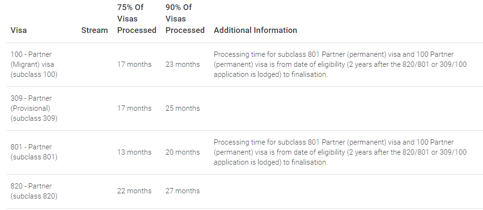
Task: Select the 75% Of Visas Processed header
Action: 137,19
